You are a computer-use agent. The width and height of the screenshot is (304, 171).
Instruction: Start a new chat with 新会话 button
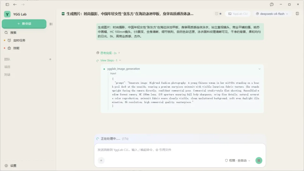tap(24, 24)
